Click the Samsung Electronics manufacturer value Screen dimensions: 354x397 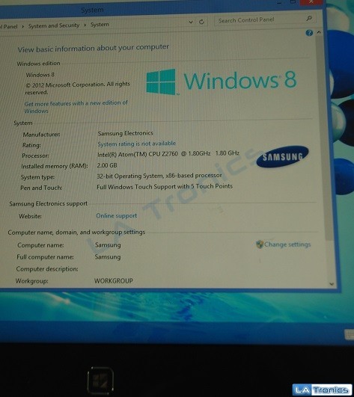pyautogui.click(x=126, y=133)
